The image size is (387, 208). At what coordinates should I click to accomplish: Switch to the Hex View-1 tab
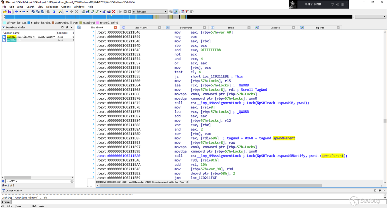pos(141,27)
